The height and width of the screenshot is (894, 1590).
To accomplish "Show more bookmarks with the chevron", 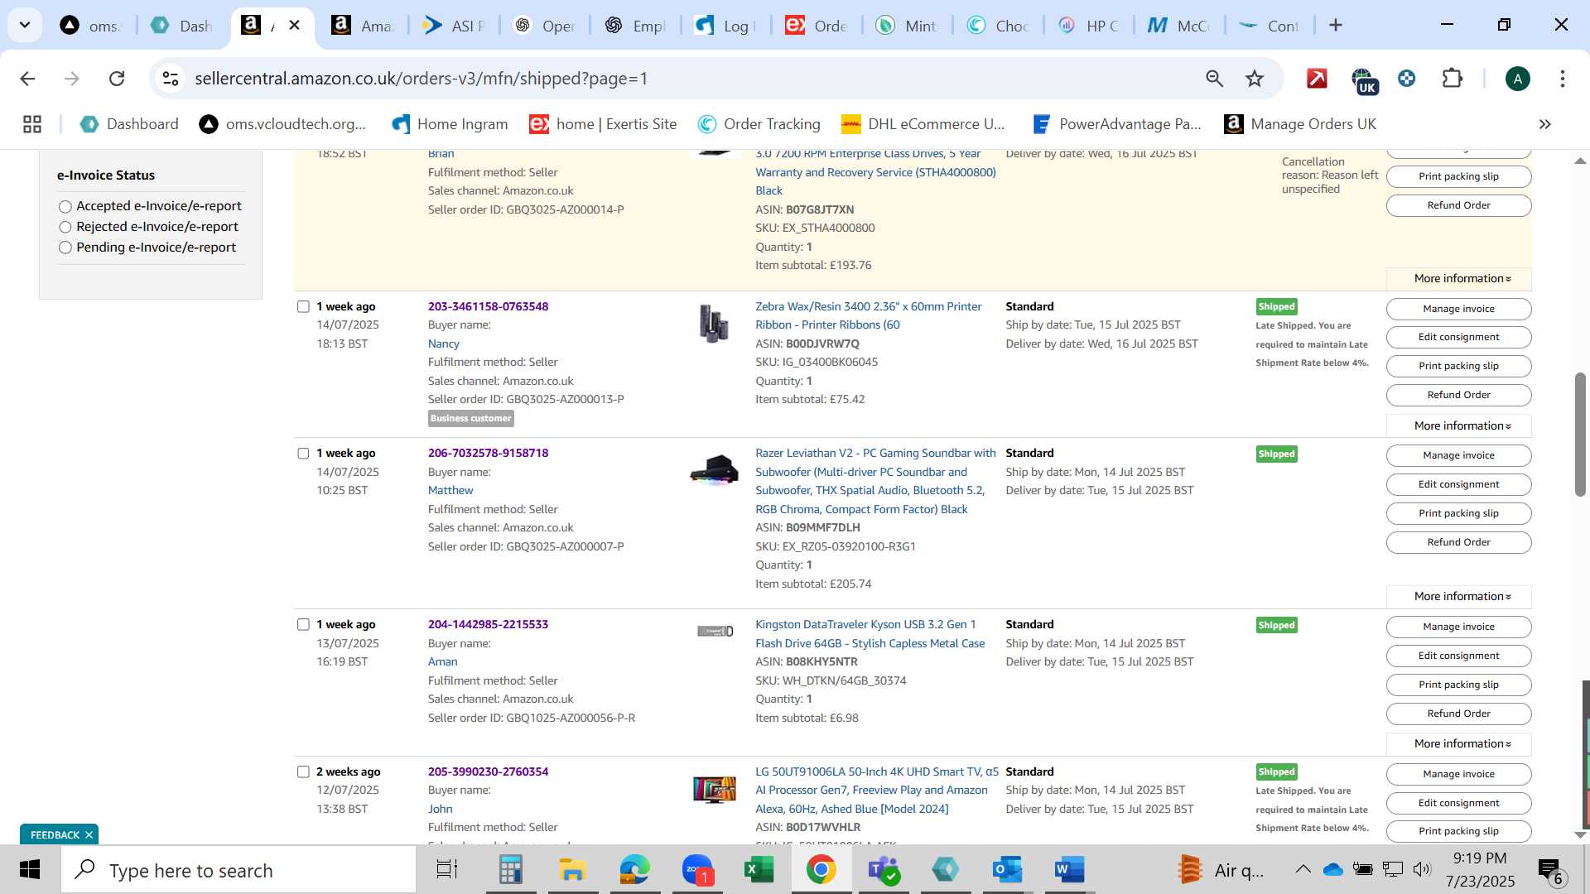I will 1544,124.
